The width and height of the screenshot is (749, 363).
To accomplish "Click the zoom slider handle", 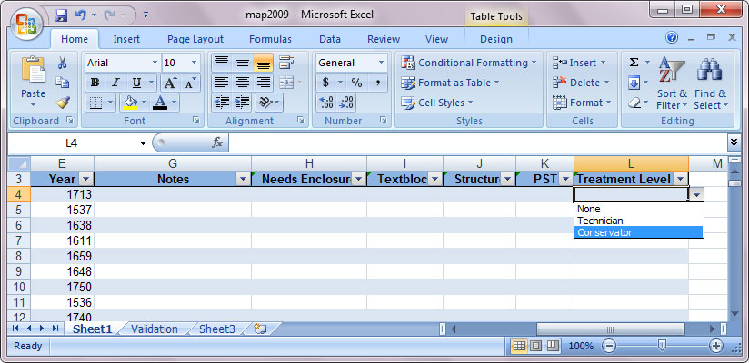I will pos(662,346).
